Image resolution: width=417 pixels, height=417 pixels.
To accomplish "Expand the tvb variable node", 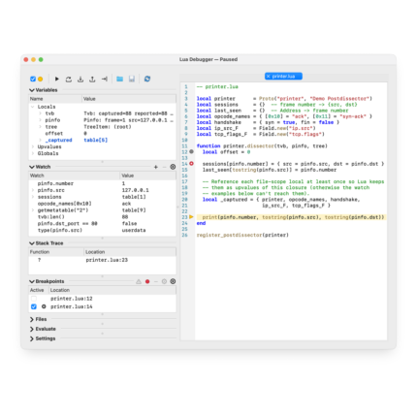I will pyautogui.click(x=40, y=113).
